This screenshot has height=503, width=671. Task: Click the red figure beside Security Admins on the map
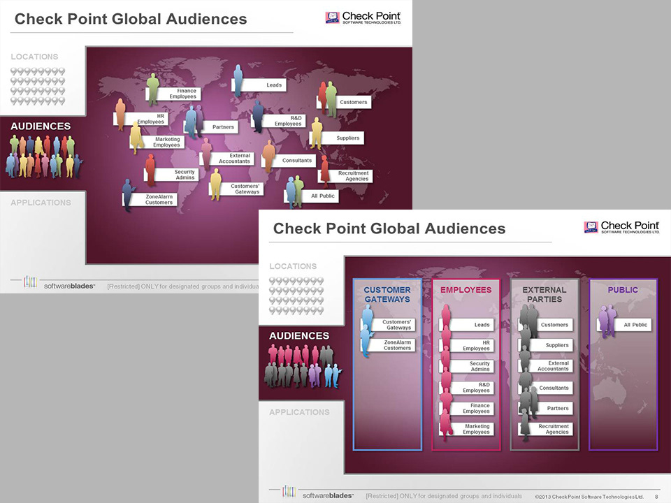click(x=150, y=170)
